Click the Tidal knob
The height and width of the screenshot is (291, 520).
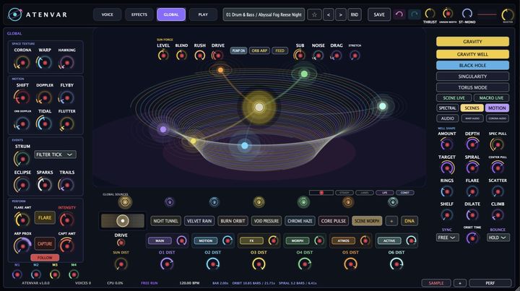tap(45, 123)
